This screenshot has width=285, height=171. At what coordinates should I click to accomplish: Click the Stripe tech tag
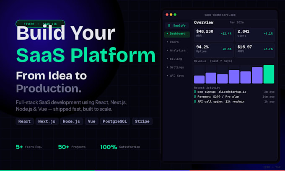point(142,122)
